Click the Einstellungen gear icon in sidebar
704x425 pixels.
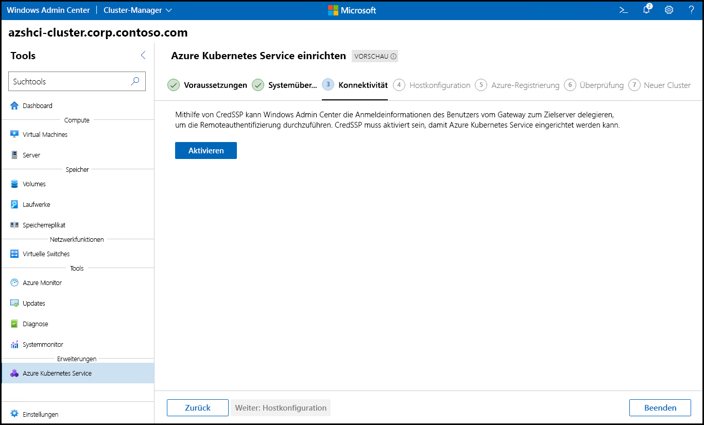coord(14,414)
